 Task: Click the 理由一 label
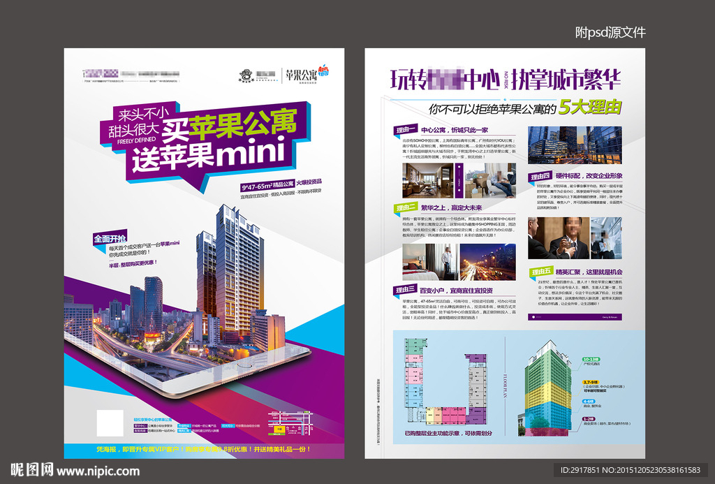pyautogui.click(x=406, y=130)
